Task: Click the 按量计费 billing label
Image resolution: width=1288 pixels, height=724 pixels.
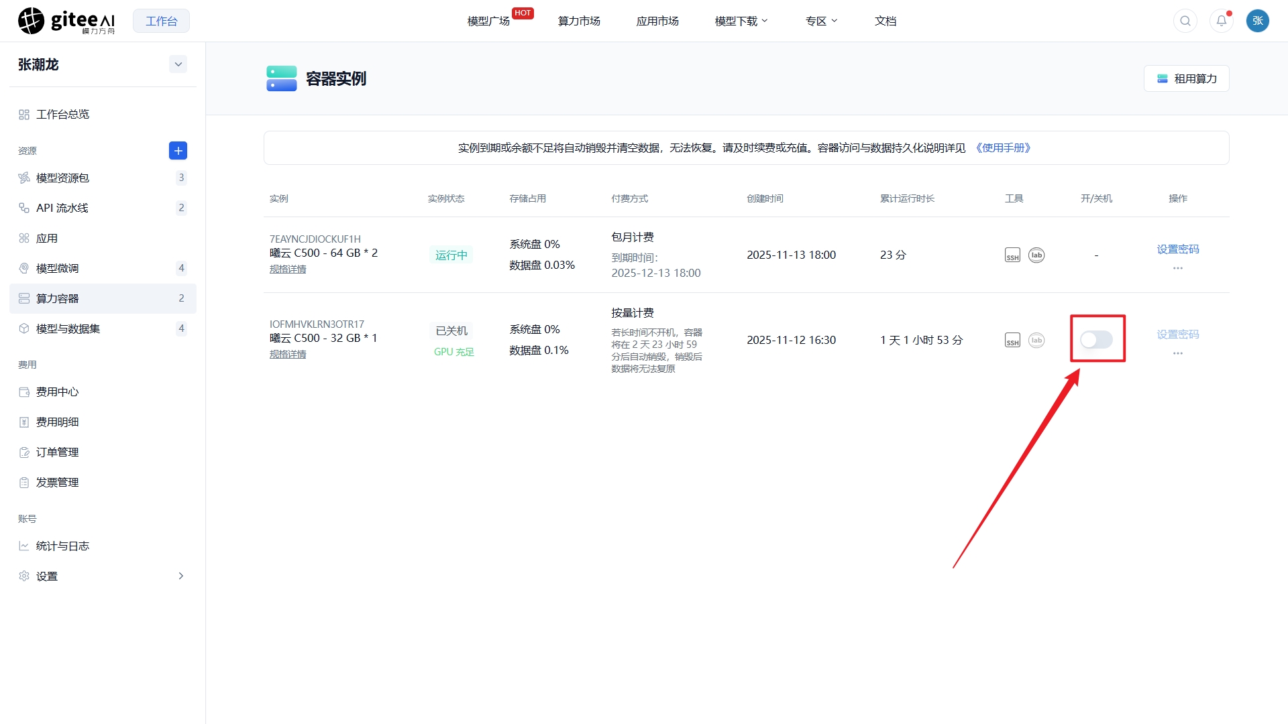Action: (633, 313)
